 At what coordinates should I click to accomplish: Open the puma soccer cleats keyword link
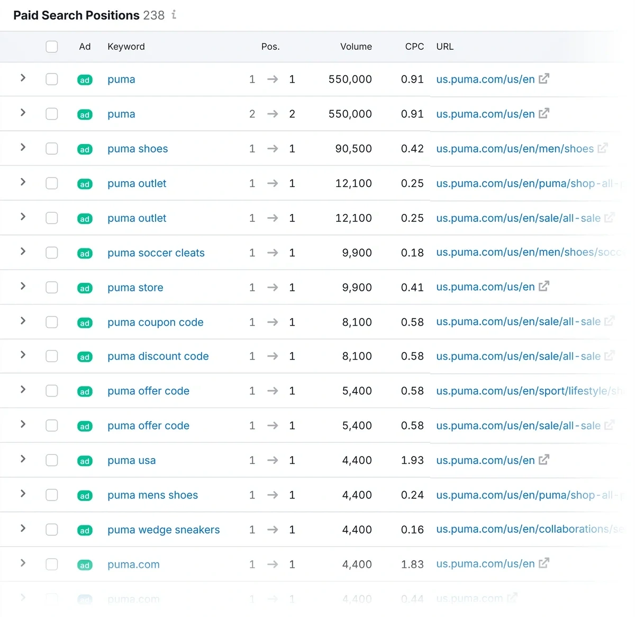point(156,253)
